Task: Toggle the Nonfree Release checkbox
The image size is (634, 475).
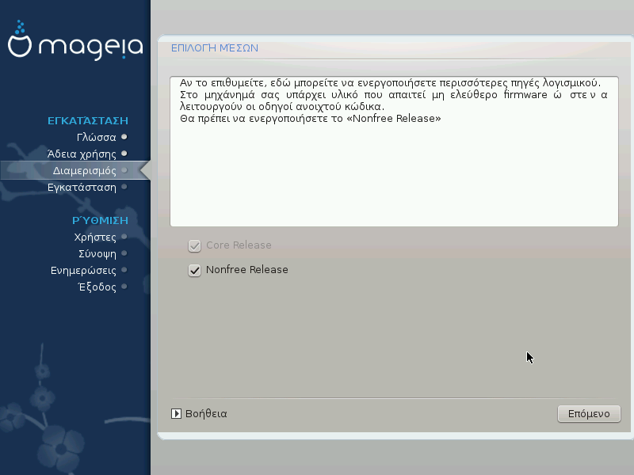Action: (x=194, y=270)
